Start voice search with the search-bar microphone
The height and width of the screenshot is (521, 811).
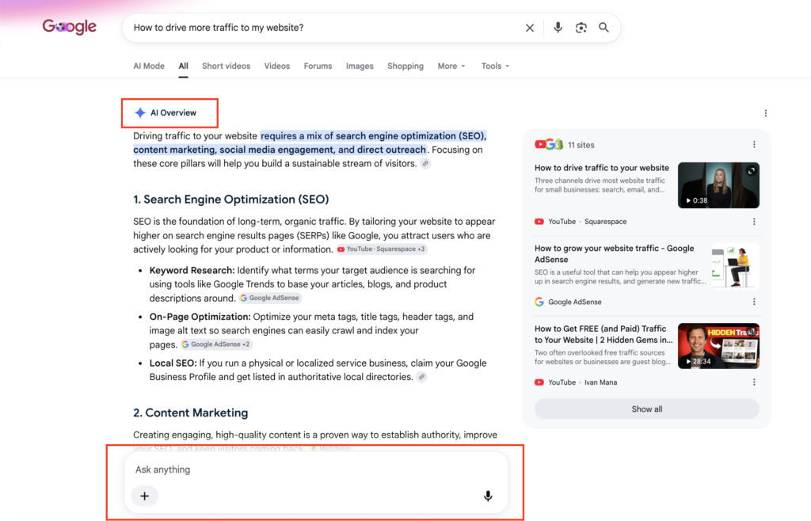tap(558, 28)
